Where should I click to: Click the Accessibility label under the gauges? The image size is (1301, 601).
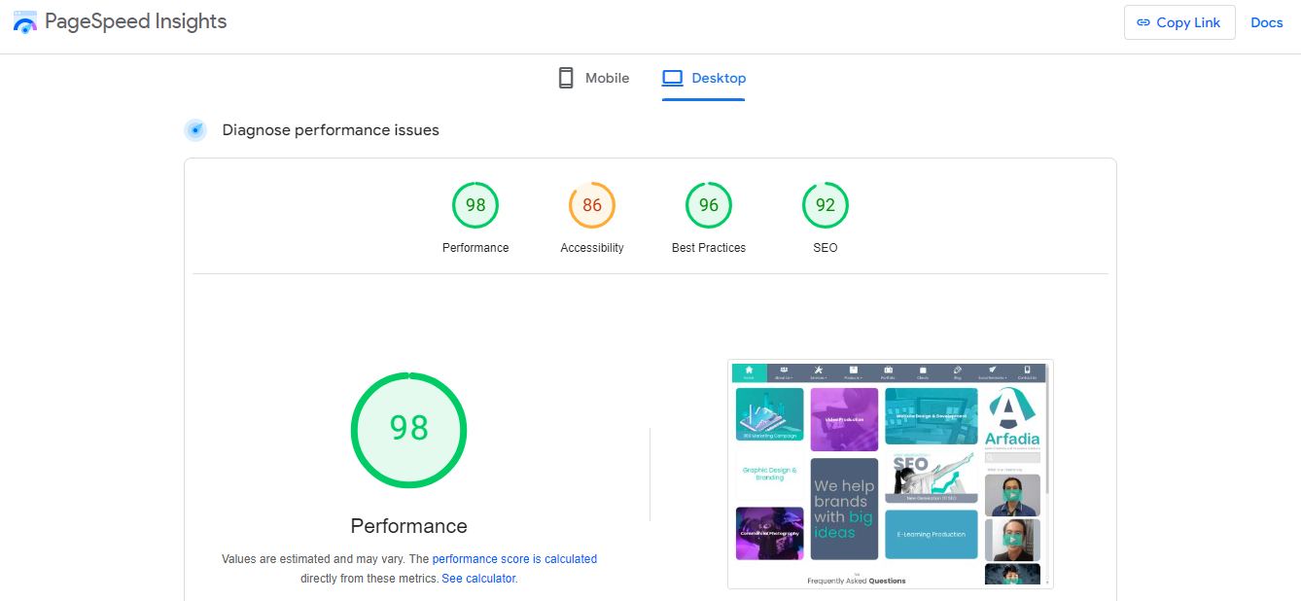pos(592,248)
